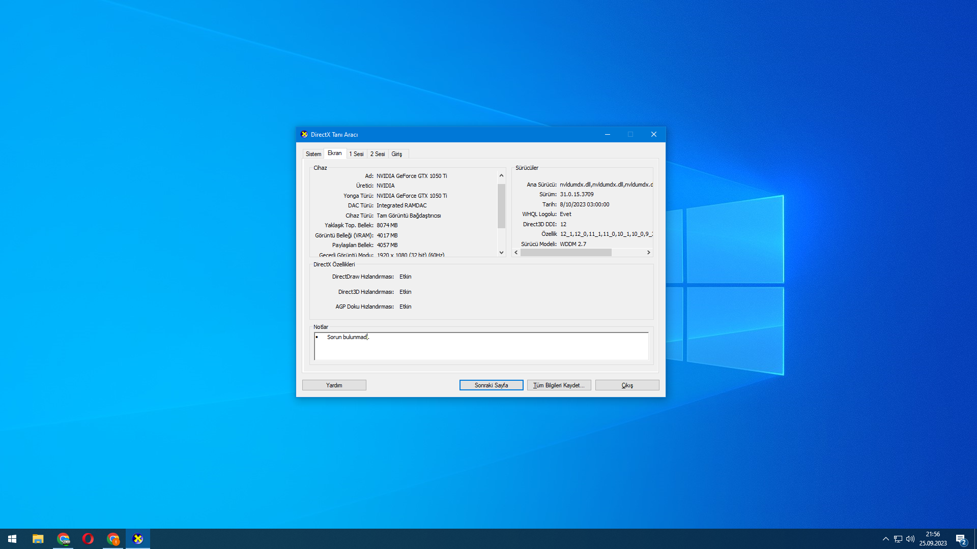Click the 4017 MB VRAM value

tap(387, 236)
